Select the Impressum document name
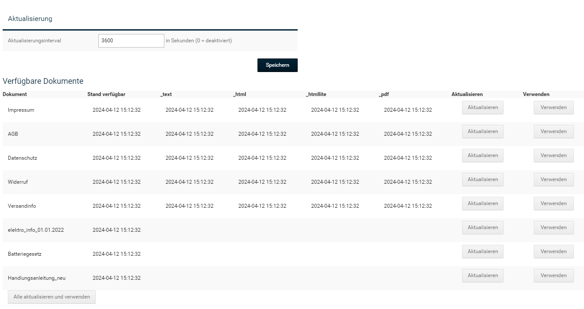 pyautogui.click(x=21, y=110)
